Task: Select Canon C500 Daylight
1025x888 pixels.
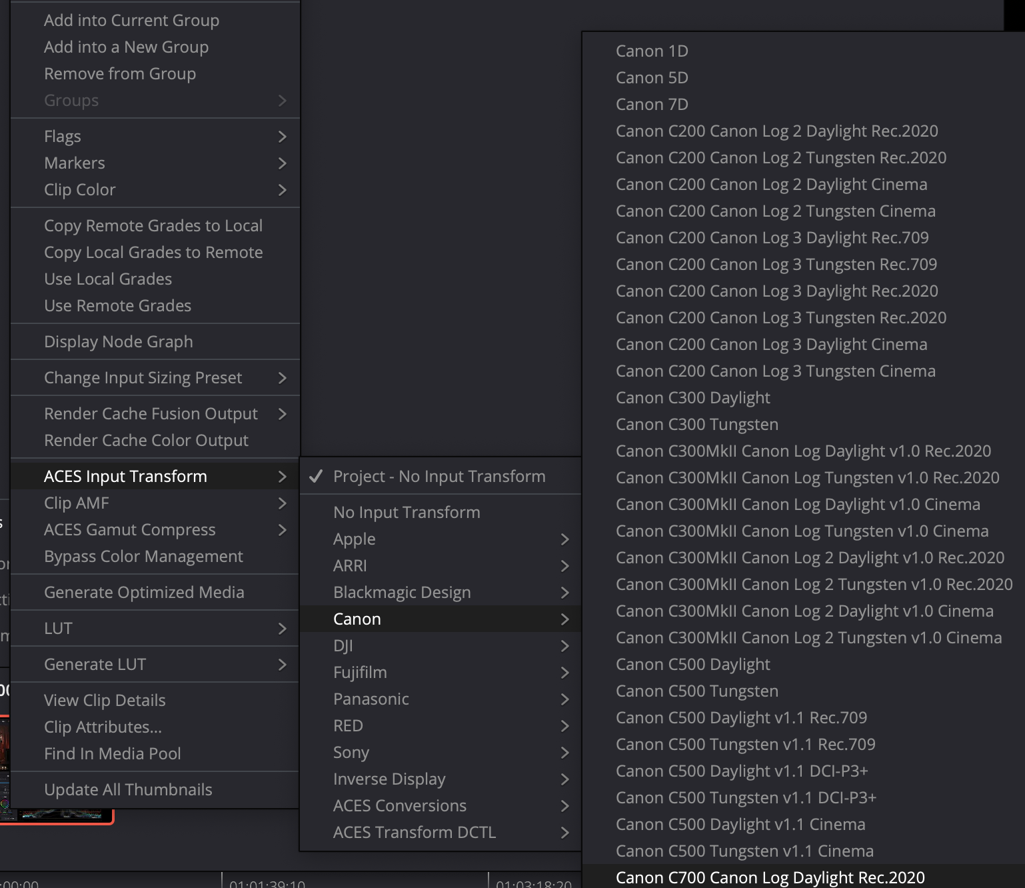Action: point(803,664)
